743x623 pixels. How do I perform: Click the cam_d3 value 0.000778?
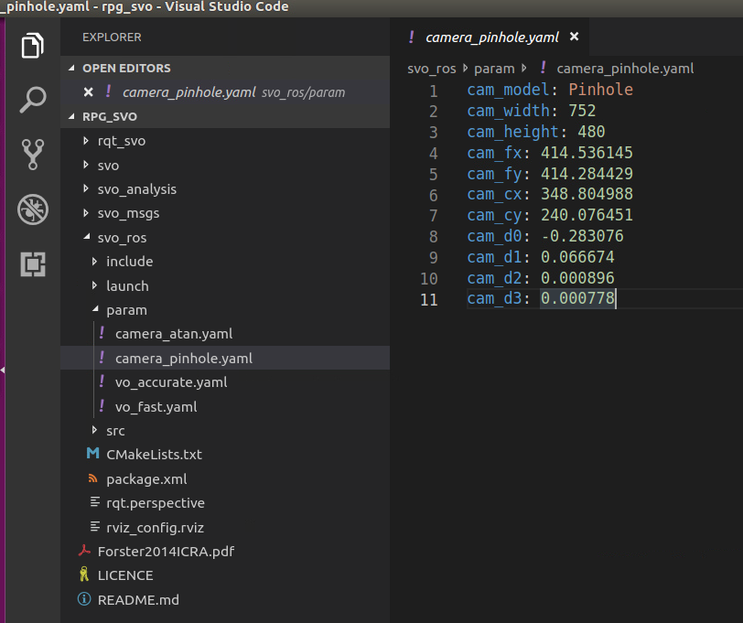[x=577, y=298]
